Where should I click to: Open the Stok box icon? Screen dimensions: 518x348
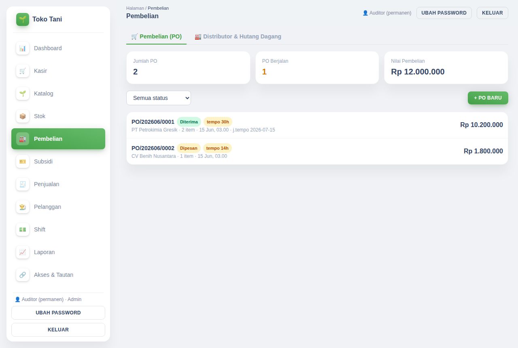(x=23, y=116)
